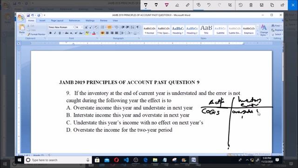Shrink font size
Image resolution: width=298 pixels, height=168 pixels.
[x=91, y=27]
